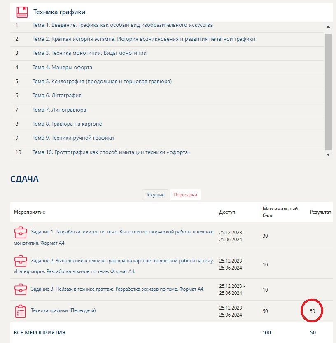
Task: Open Тема 1. Введение topic
Action: pos(123,25)
